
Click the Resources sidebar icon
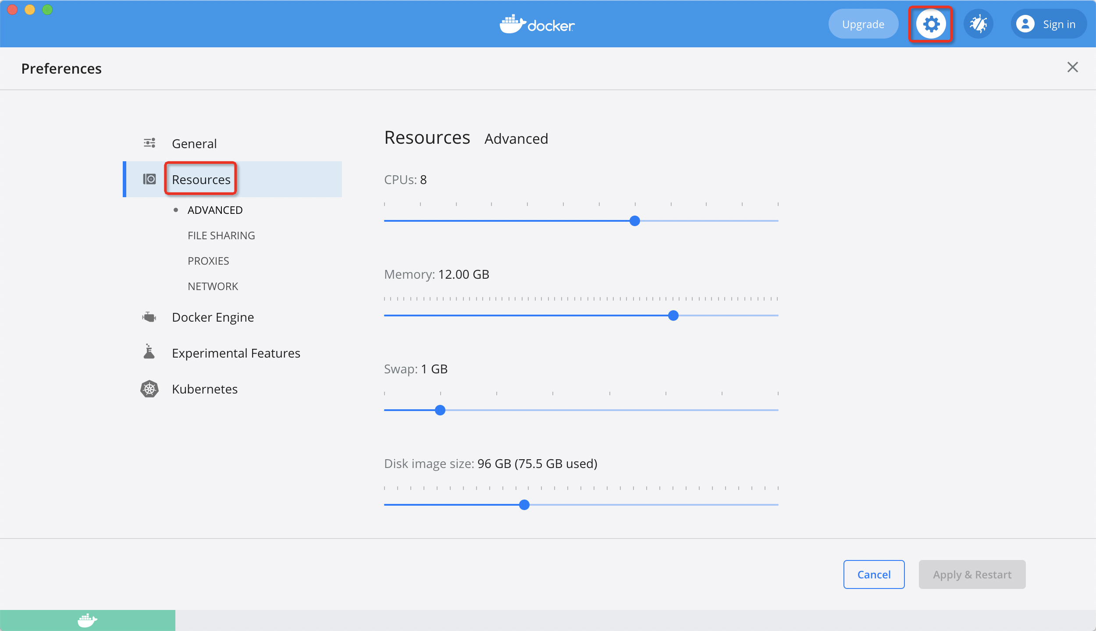click(x=150, y=179)
